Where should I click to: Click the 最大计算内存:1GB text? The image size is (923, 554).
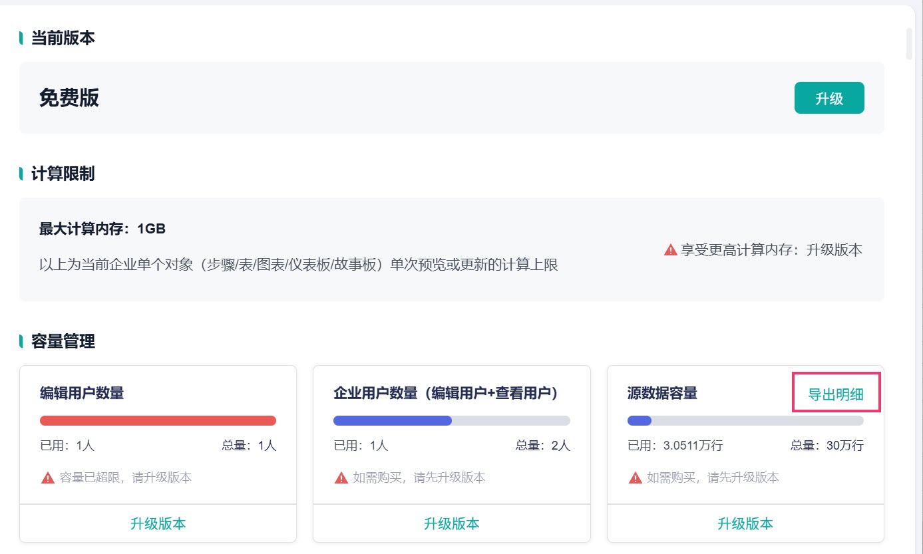pos(102,229)
